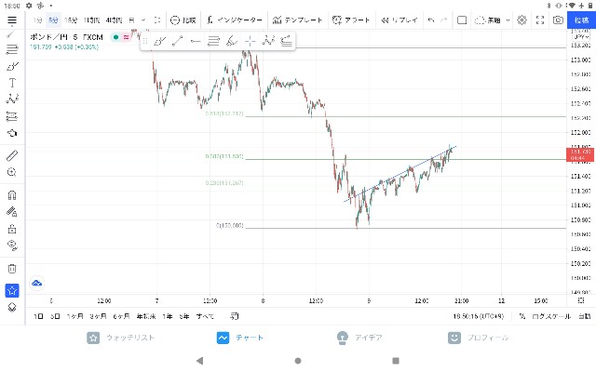Select the pitchfork tool in left sidebar
Screen dimensions: 596x372
point(12,66)
